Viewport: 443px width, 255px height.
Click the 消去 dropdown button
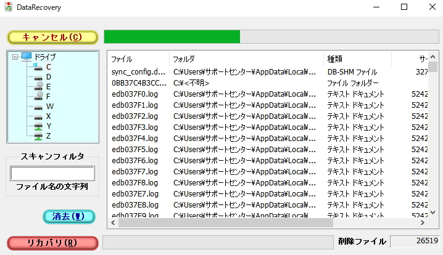69,216
